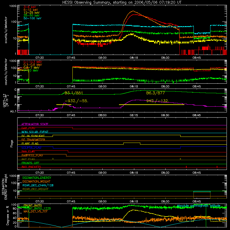Screen dimensions: 230x230
Task: Select the 3-6 keV legend label
Action: click(x=30, y=7)
